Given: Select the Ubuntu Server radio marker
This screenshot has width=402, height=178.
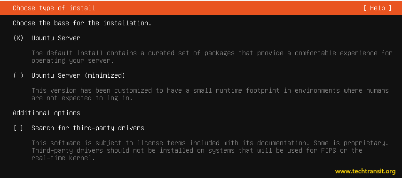Looking at the screenshot, I should point(18,38).
